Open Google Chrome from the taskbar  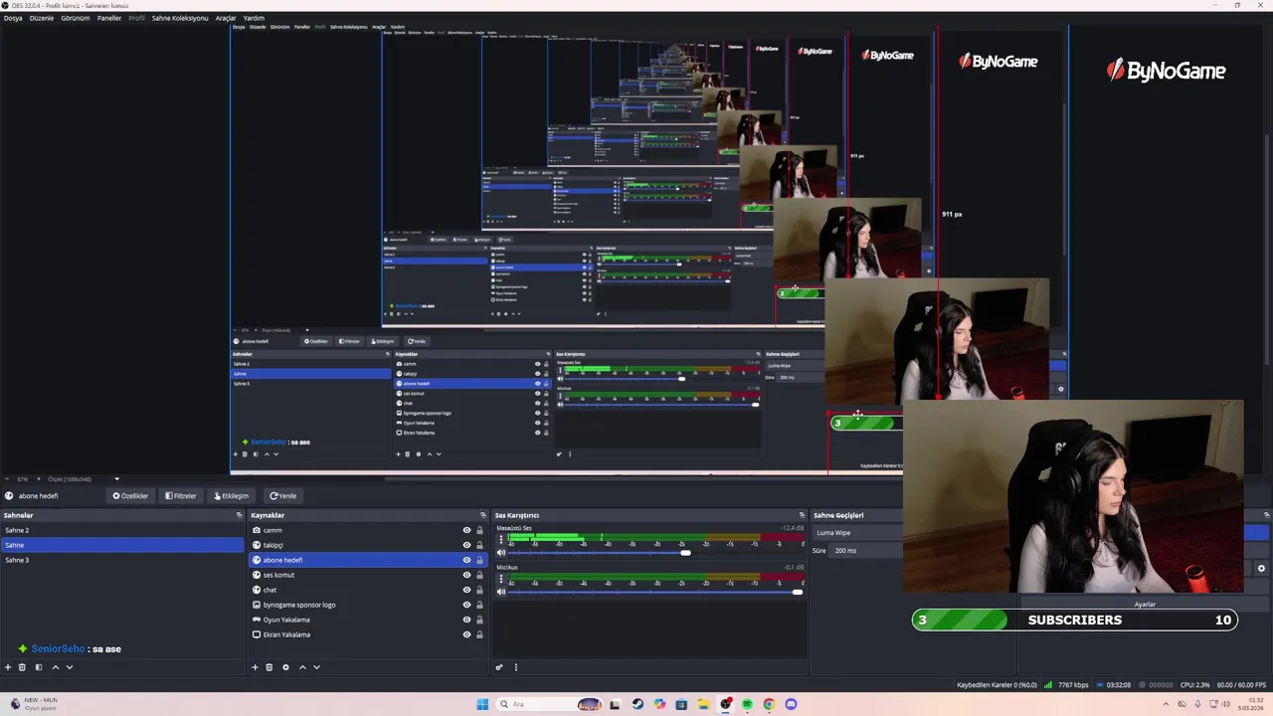(769, 704)
